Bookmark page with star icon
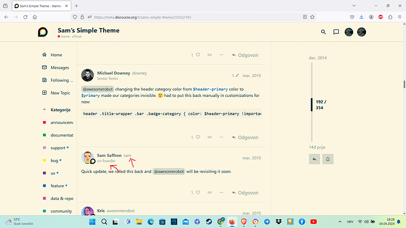Screen dimensions: 406x228 click(312, 17)
